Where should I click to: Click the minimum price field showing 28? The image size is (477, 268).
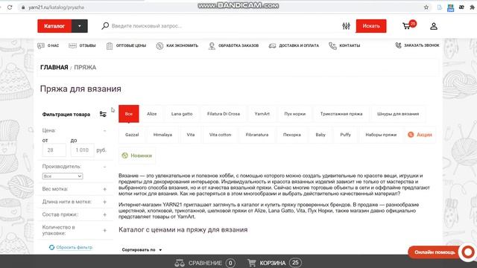pos(54,150)
